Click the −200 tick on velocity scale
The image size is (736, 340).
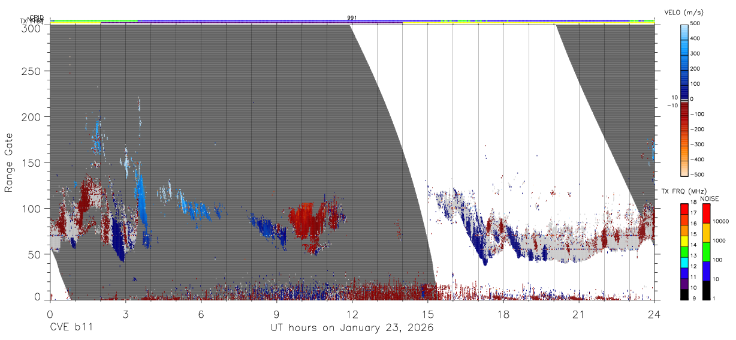696,130
